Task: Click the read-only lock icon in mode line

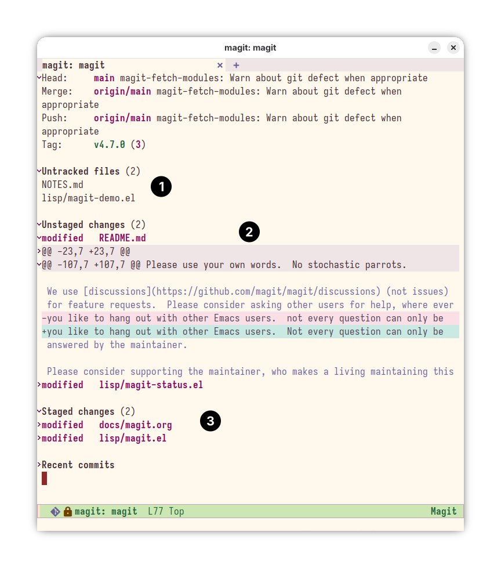Action: (68, 512)
